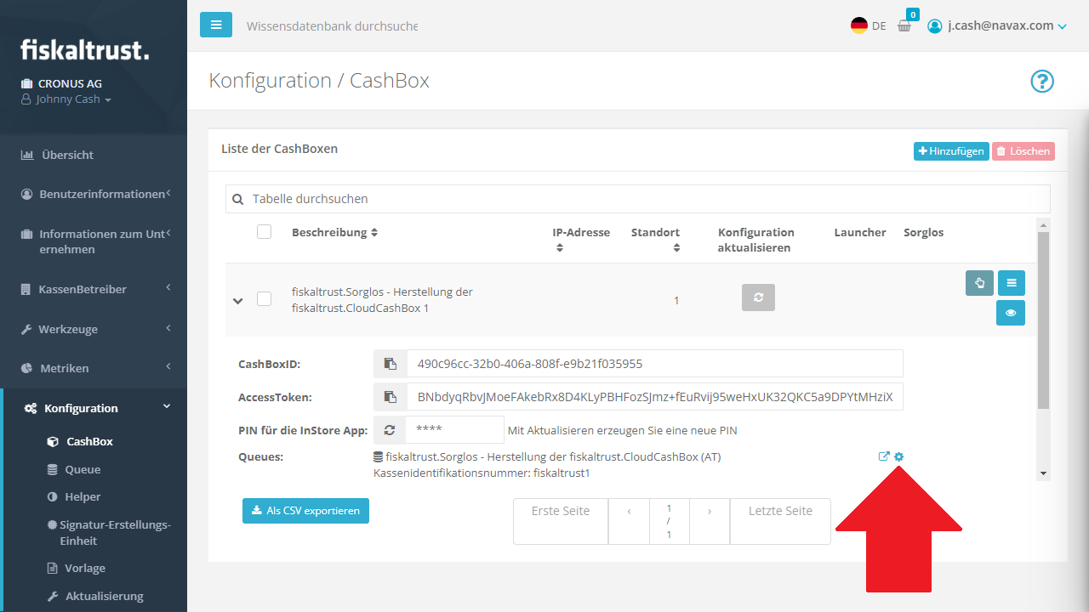Open queue external link icon

pos(884,456)
